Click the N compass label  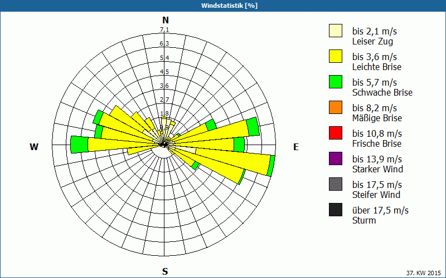tap(166, 20)
